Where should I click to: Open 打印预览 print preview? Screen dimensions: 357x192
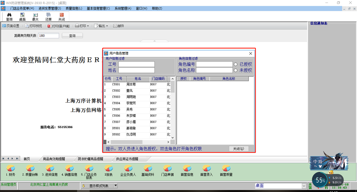tap(33, 26)
